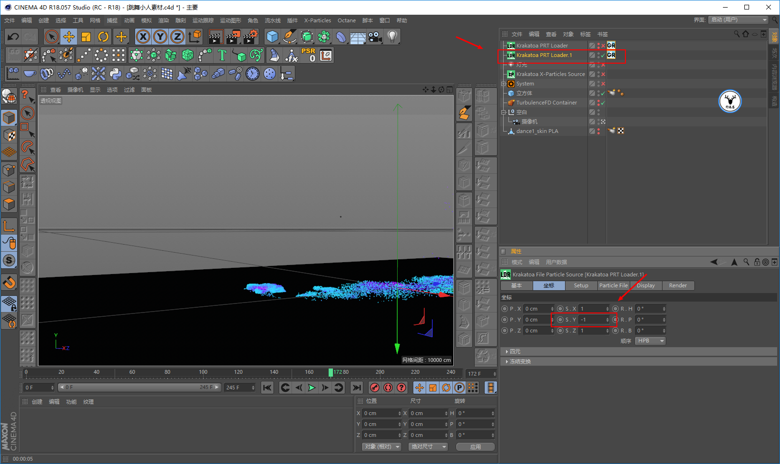780x464 pixels.
Task: Switch to the Render tab
Action: [678, 285]
